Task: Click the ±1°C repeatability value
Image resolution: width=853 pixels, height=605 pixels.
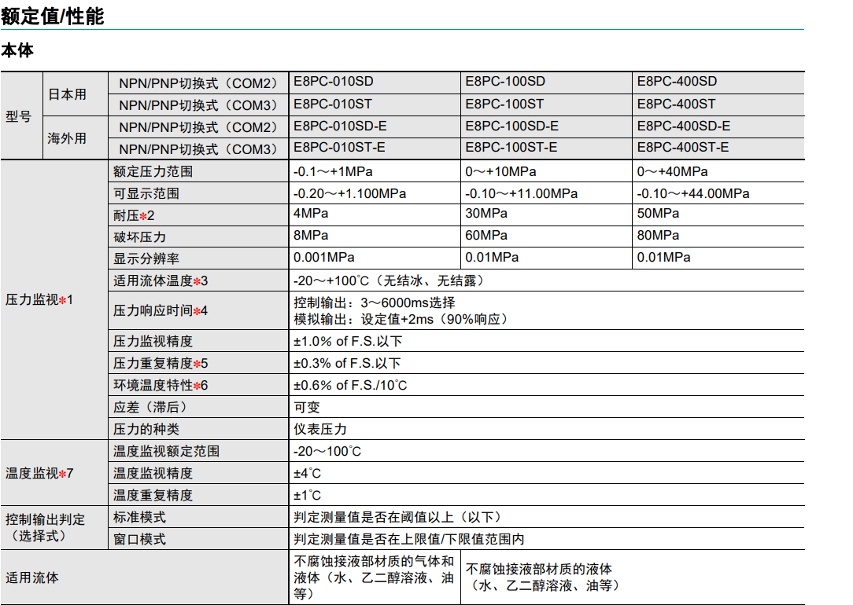Action: click(x=308, y=495)
